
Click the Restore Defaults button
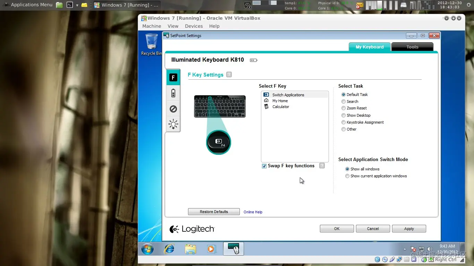(x=214, y=212)
